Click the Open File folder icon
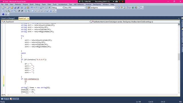 (x=12, y=8)
